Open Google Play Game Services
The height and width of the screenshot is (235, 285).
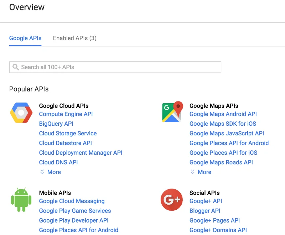point(75,211)
